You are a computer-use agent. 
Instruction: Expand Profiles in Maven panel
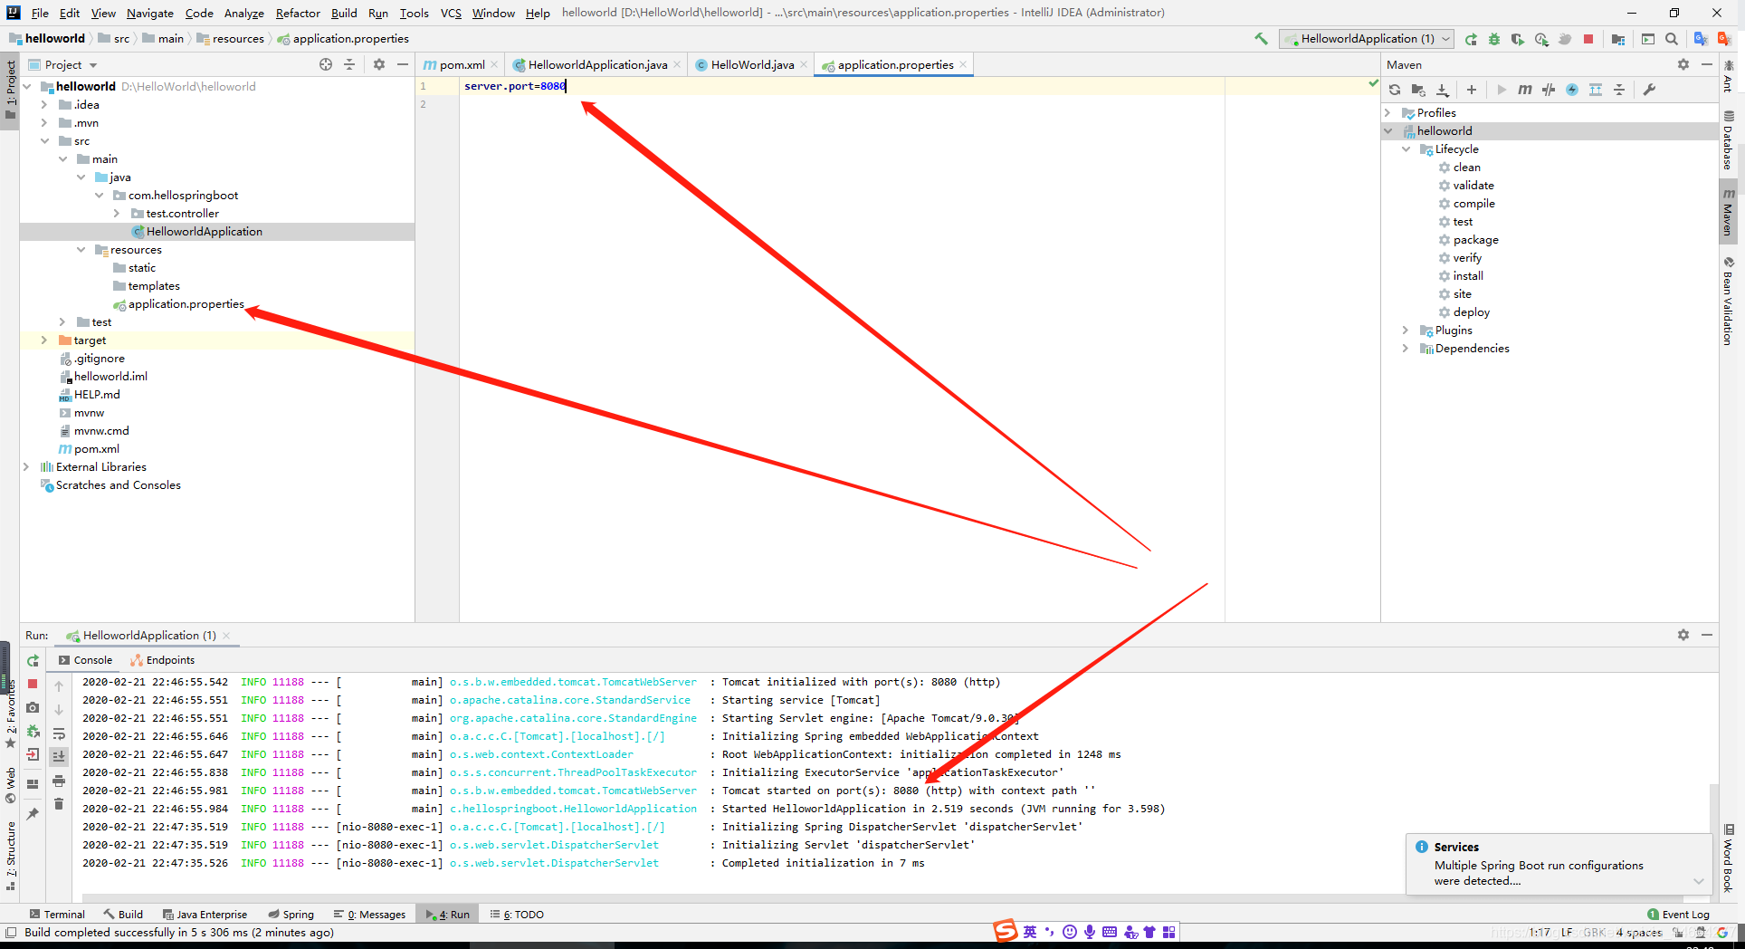pos(1387,113)
